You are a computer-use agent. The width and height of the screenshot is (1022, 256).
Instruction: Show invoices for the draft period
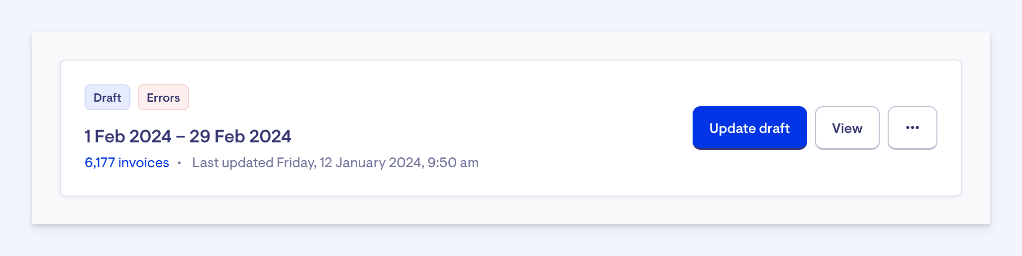(x=127, y=163)
